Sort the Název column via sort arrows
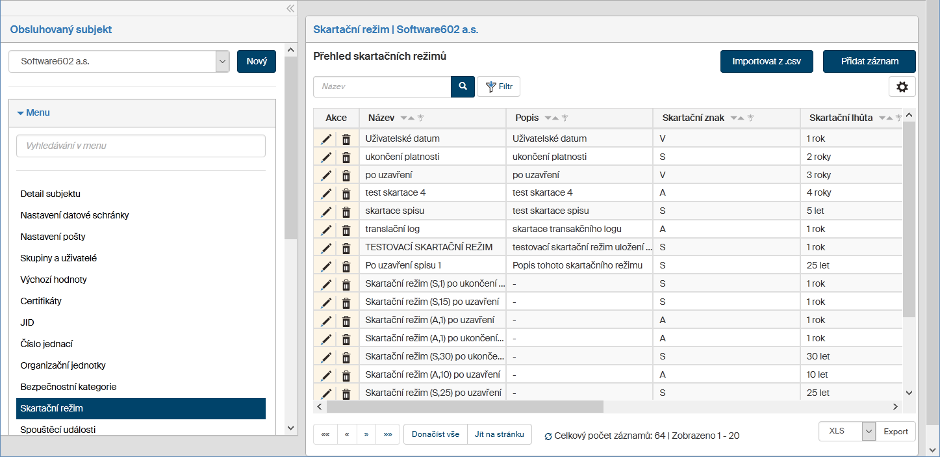This screenshot has height=457, width=940. pos(407,118)
